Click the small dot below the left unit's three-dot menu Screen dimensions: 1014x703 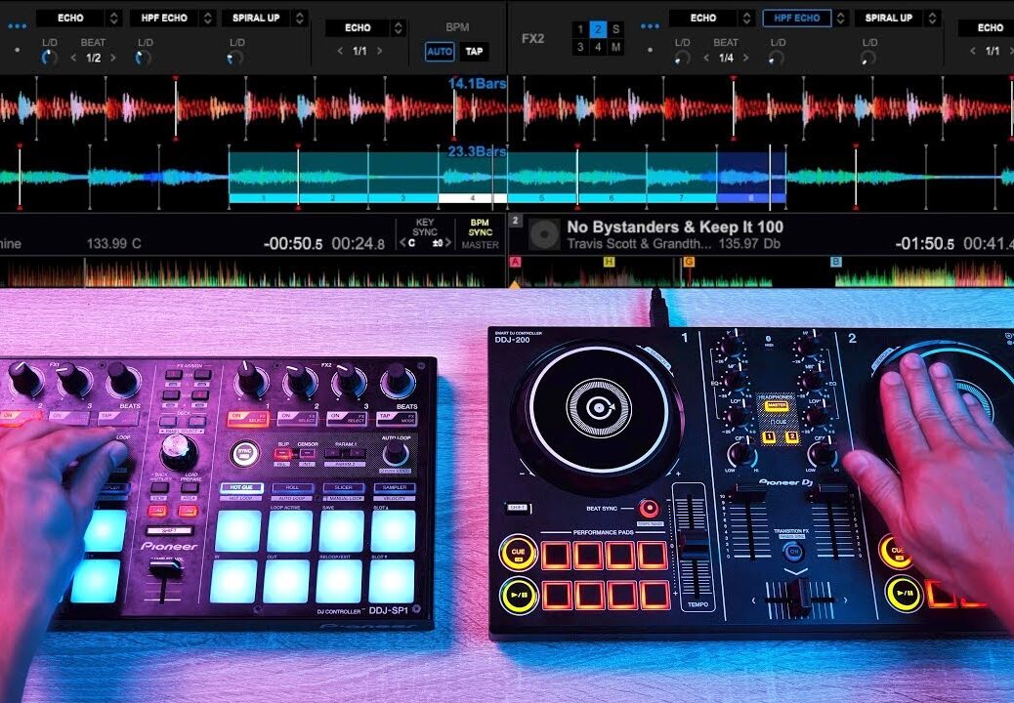tap(17, 50)
